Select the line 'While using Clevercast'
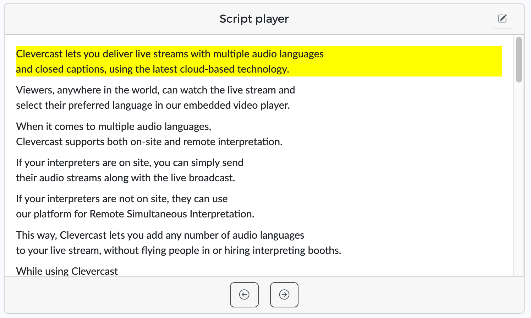 pyautogui.click(x=67, y=271)
